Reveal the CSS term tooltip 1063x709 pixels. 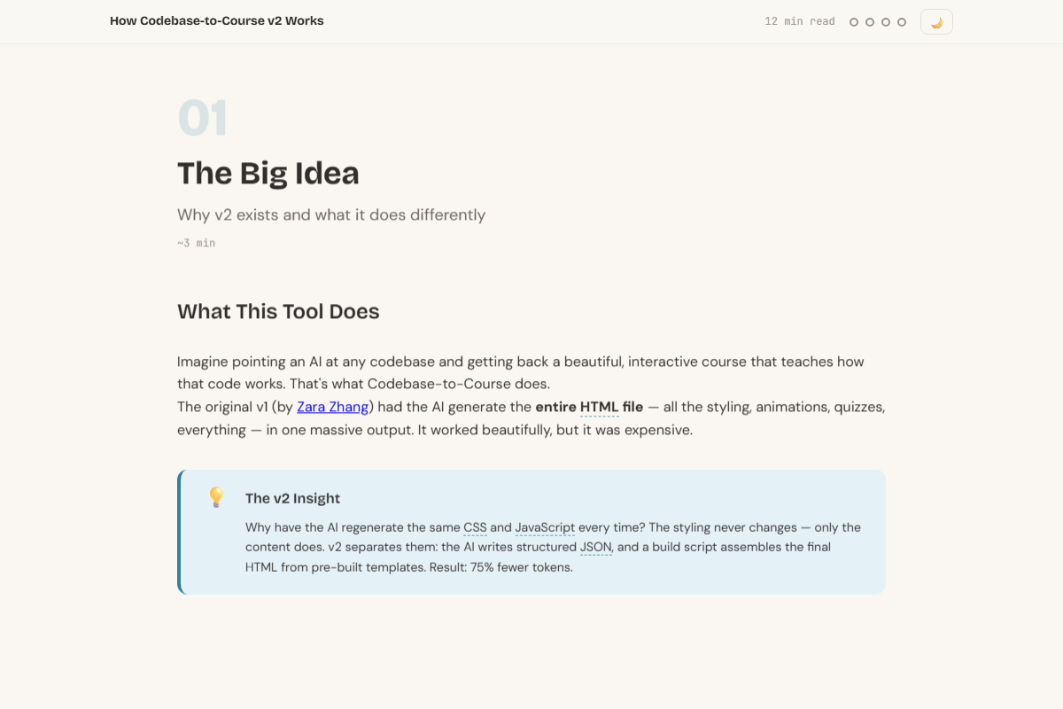[475, 527]
